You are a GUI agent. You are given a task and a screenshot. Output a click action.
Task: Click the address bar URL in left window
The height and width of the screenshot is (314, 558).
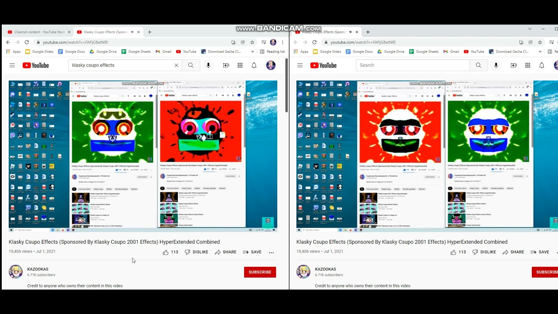75,42
